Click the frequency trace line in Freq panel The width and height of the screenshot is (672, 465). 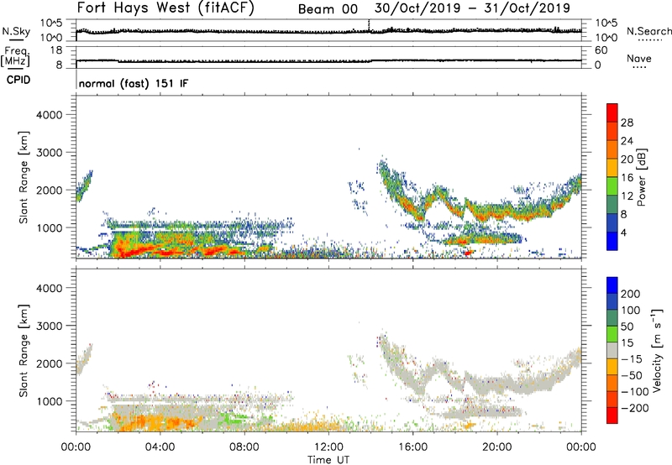point(328,60)
